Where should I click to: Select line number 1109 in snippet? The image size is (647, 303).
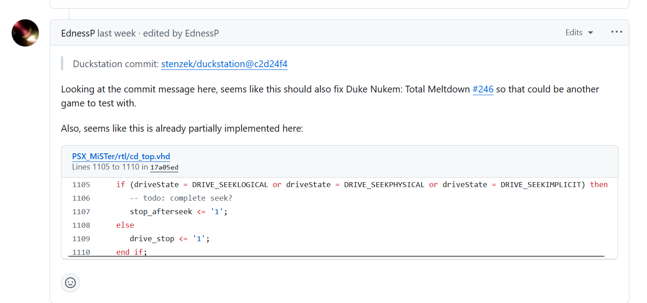pos(81,239)
